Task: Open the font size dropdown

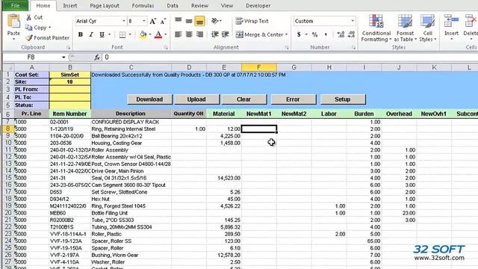Action: [x=144, y=21]
